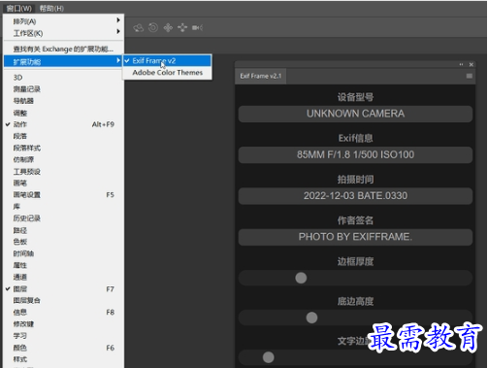Viewport: 488px width, 368px height.
Task: Click the 拍摄时间 label
Action: (355, 180)
